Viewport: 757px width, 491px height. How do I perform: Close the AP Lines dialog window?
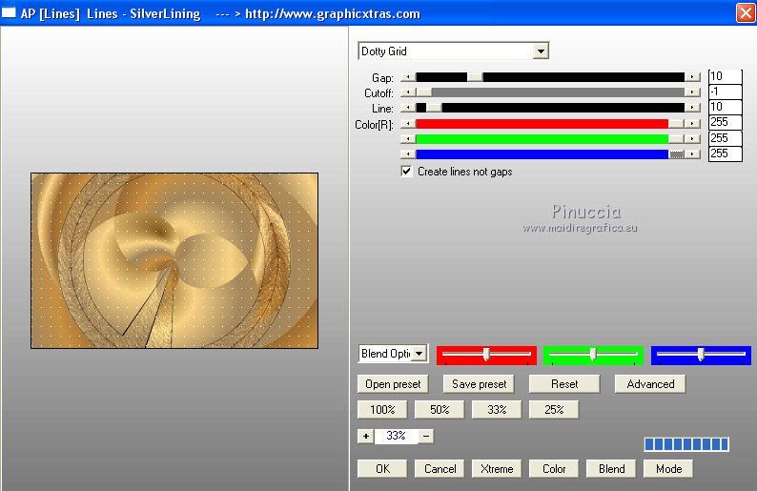tap(746, 12)
